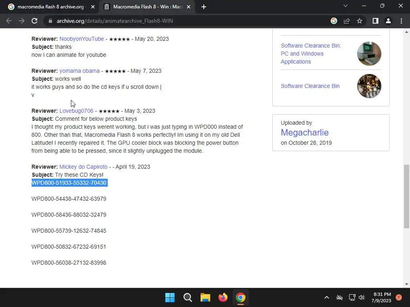Click the key WPD800-56038-27132-83998
Image resolution: width=410 pixels, height=307 pixels.
point(69,263)
